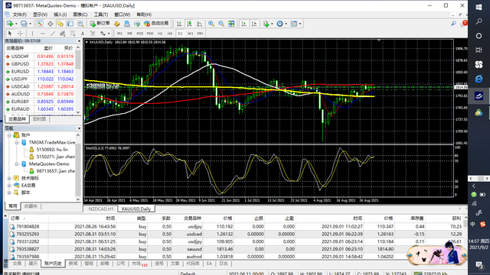
Task: Toggle candlestick chart display mode
Action: pos(189,24)
